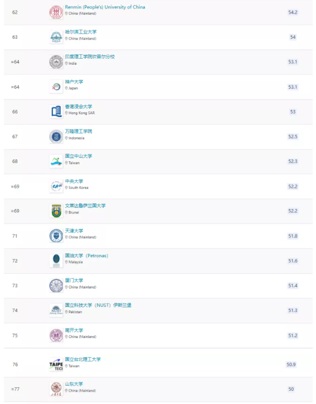Open the 万隆理工学院 university link

click(x=79, y=131)
